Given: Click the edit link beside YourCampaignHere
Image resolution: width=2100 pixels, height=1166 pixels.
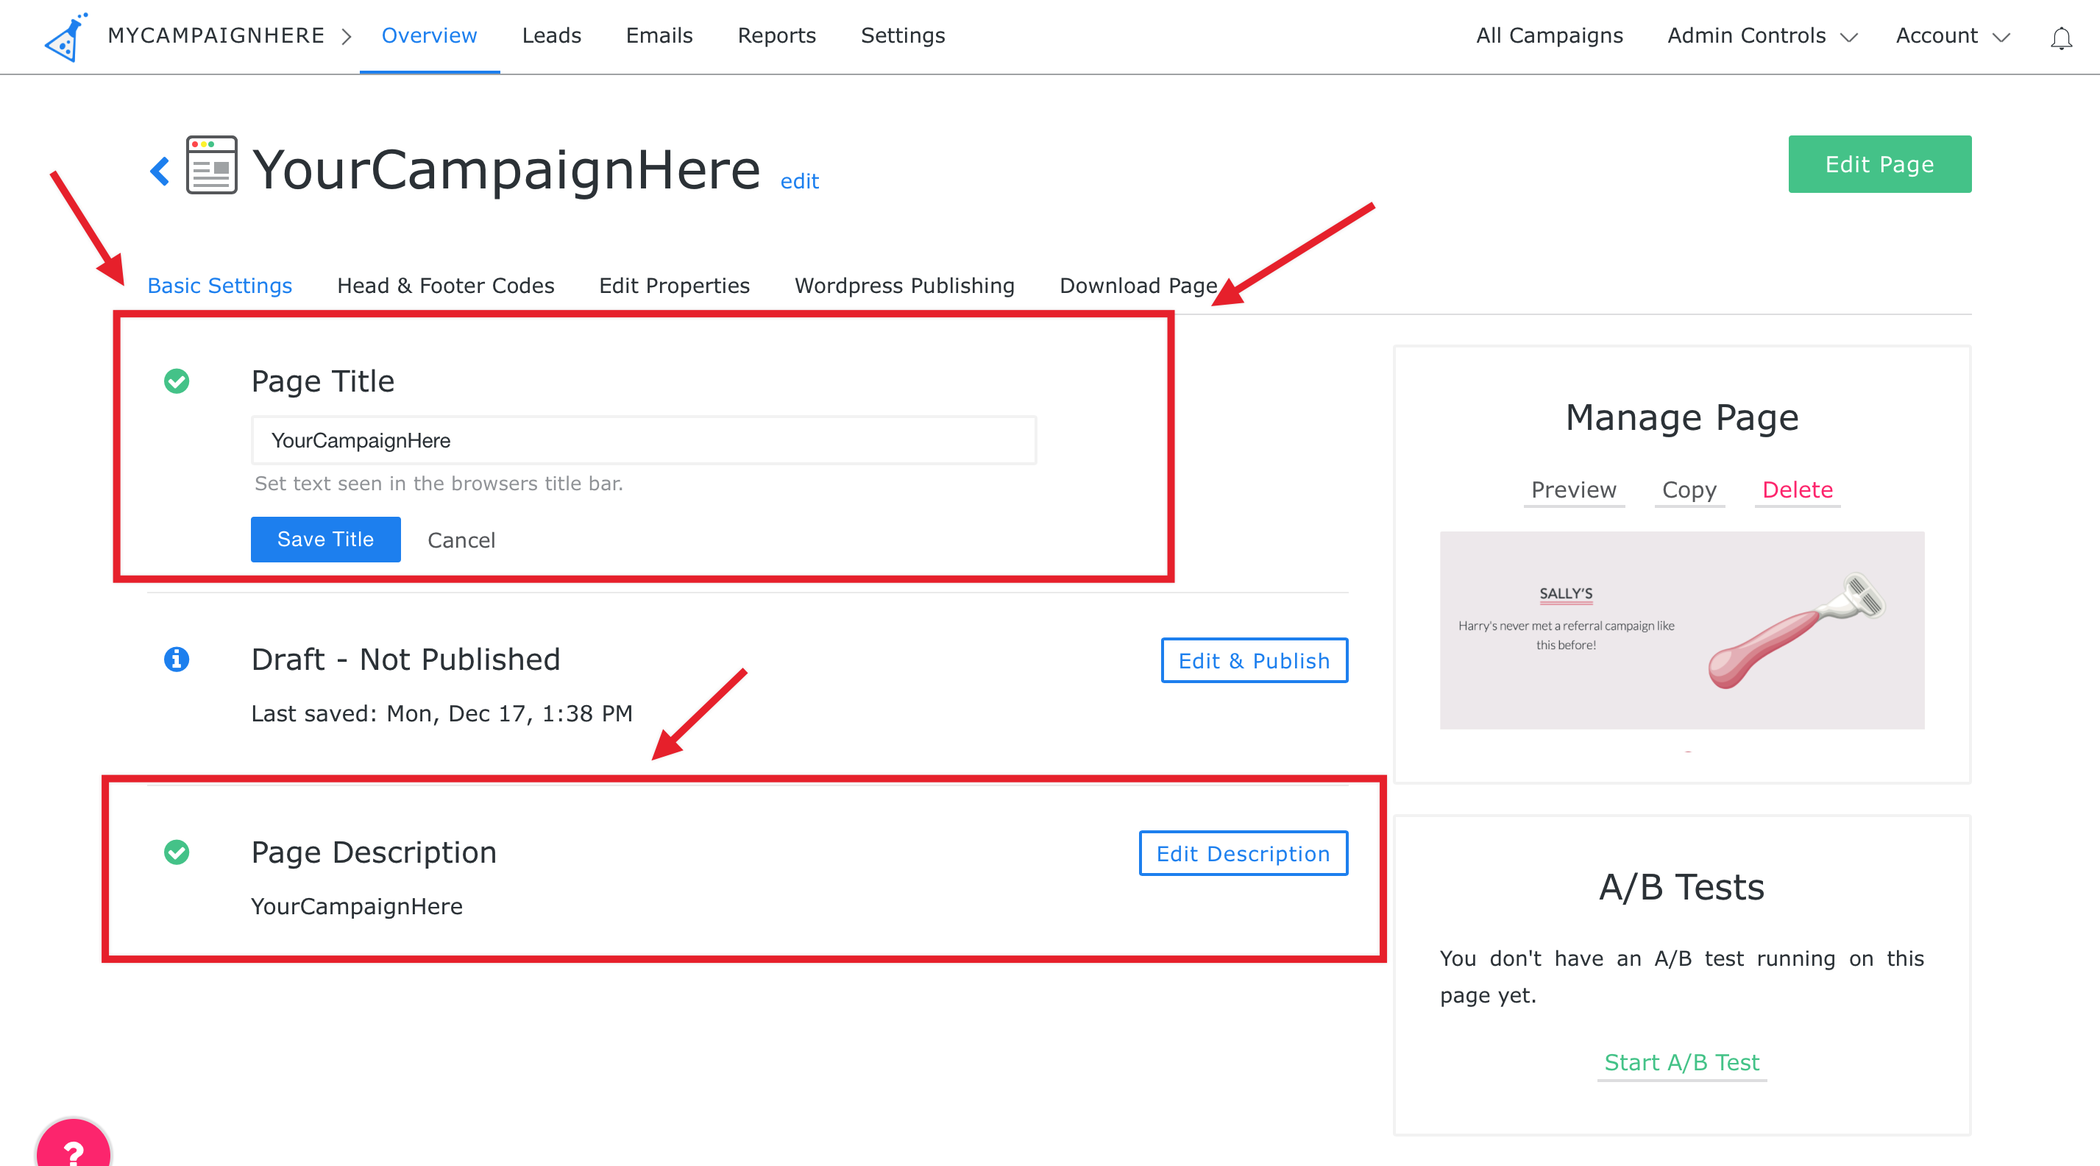Looking at the screenshot, I should click(799, 181).
